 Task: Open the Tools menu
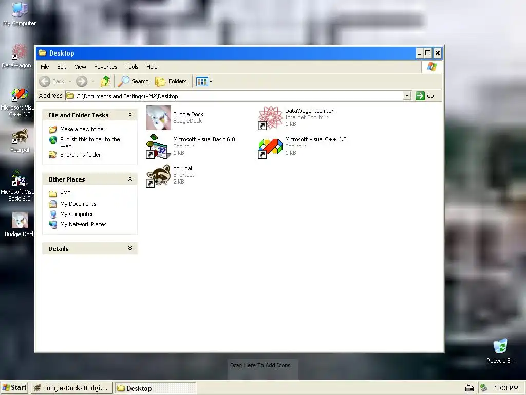tap(132, 67)
